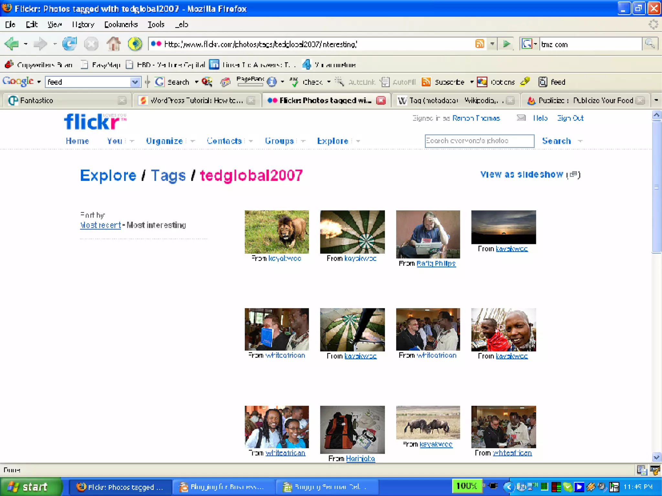
Task: Expand the Organize menu arrow
Action: tap(193, 141)
